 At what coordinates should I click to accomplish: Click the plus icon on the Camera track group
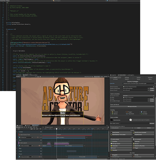[x=41, y=132]
